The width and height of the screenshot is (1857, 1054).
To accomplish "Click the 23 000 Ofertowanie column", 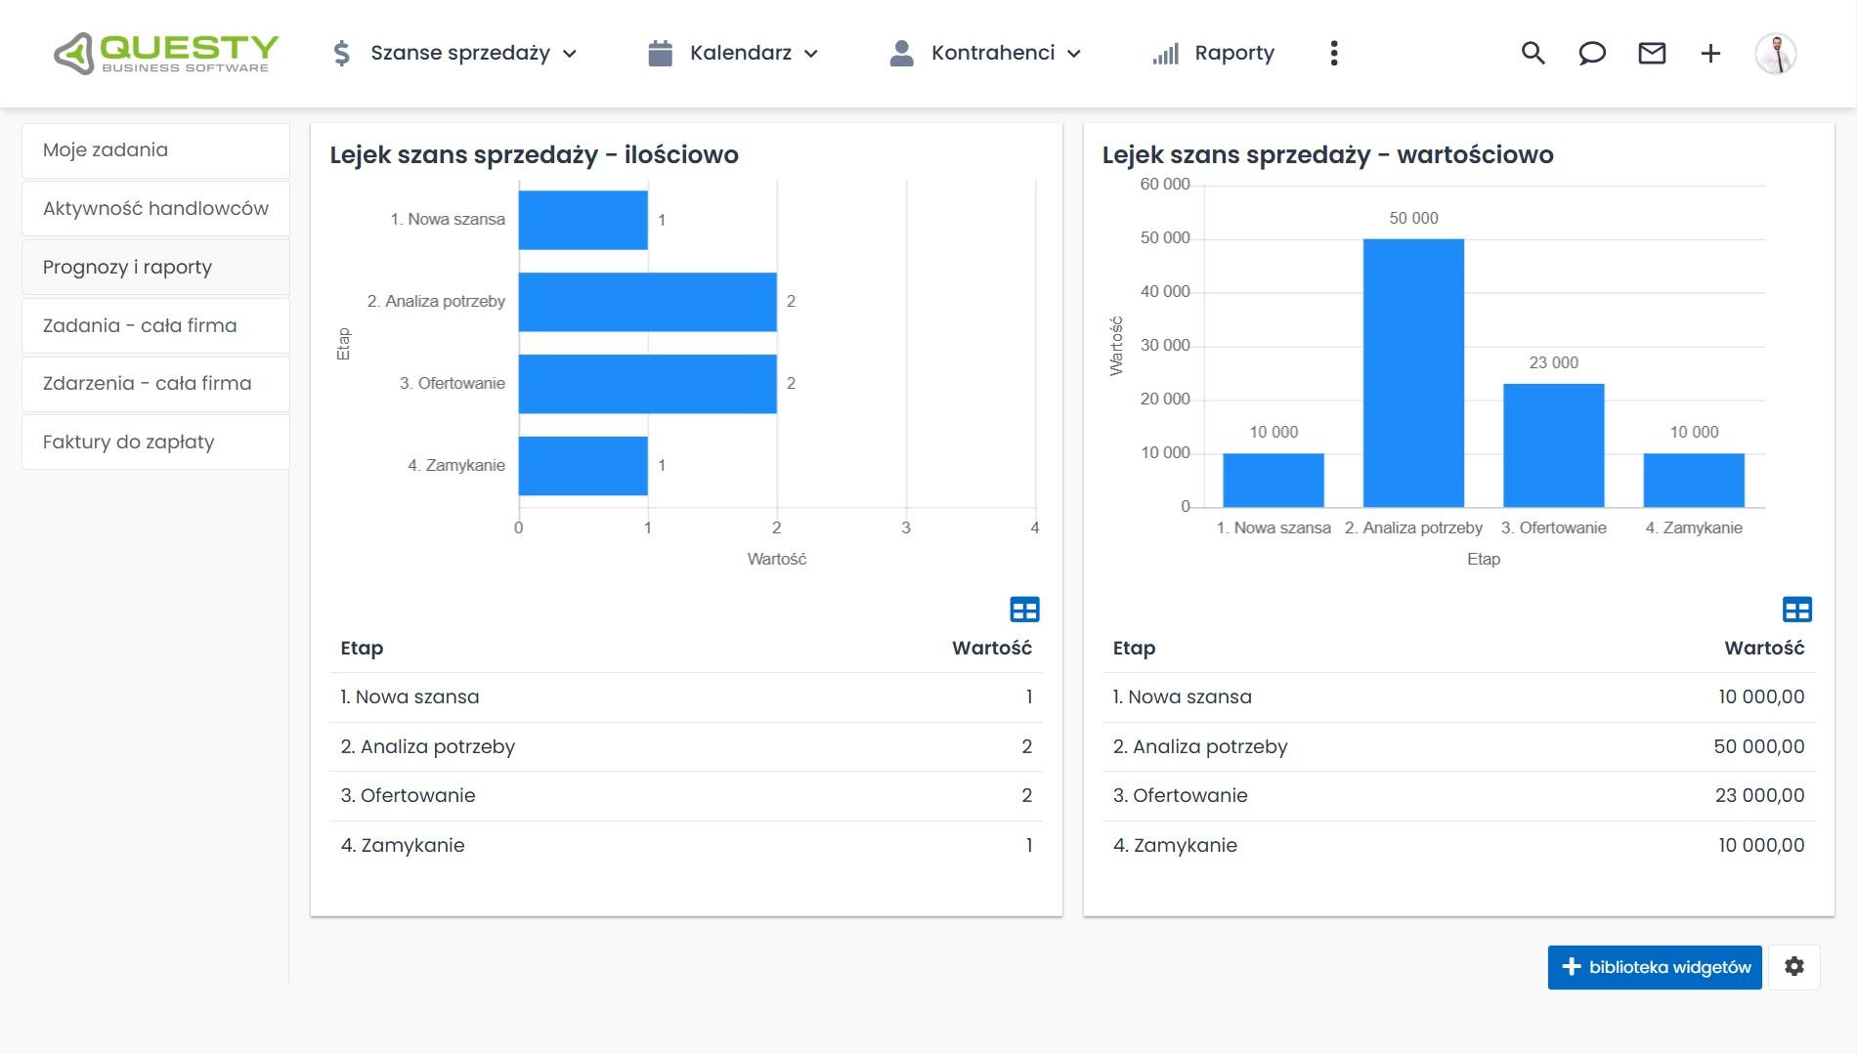I will (x=1554, y=445).
